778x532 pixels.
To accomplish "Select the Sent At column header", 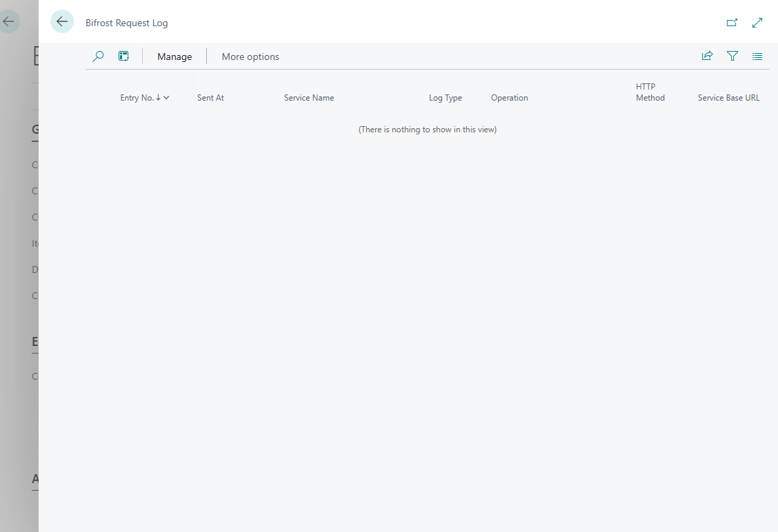I will point(210,98).
